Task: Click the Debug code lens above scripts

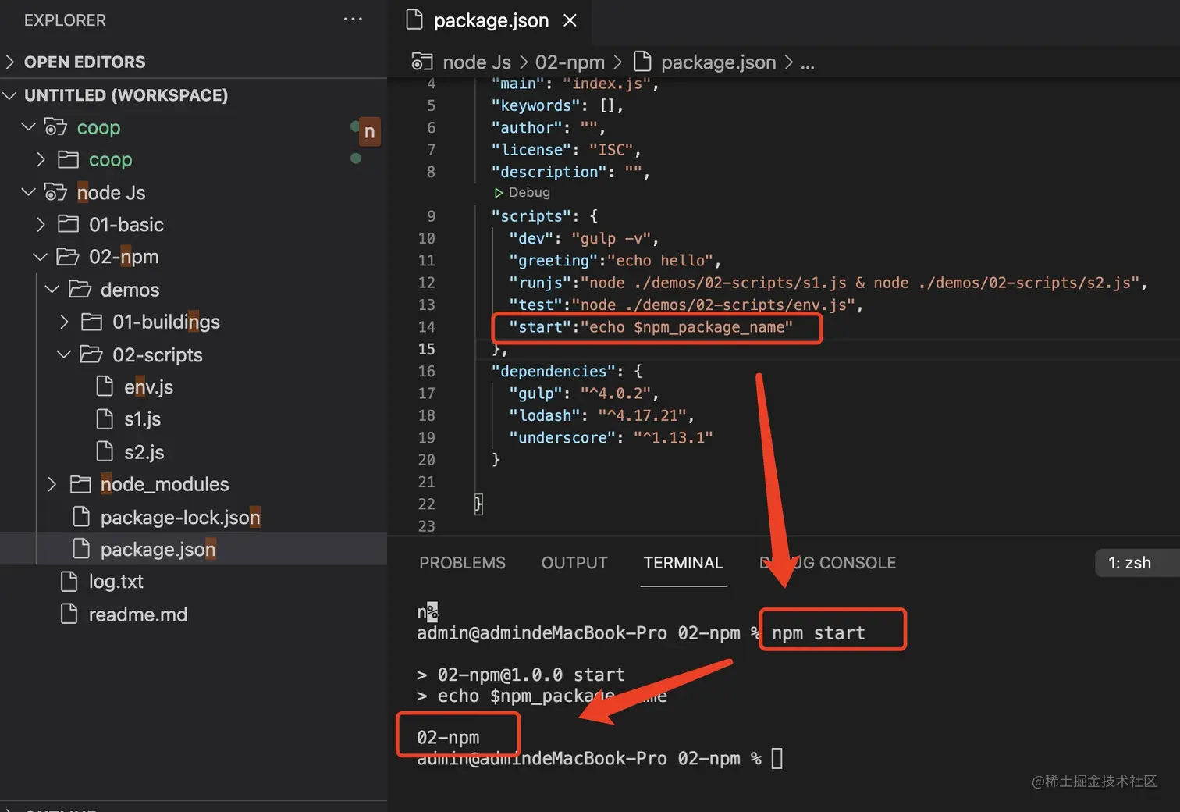Action: (522, 193)
